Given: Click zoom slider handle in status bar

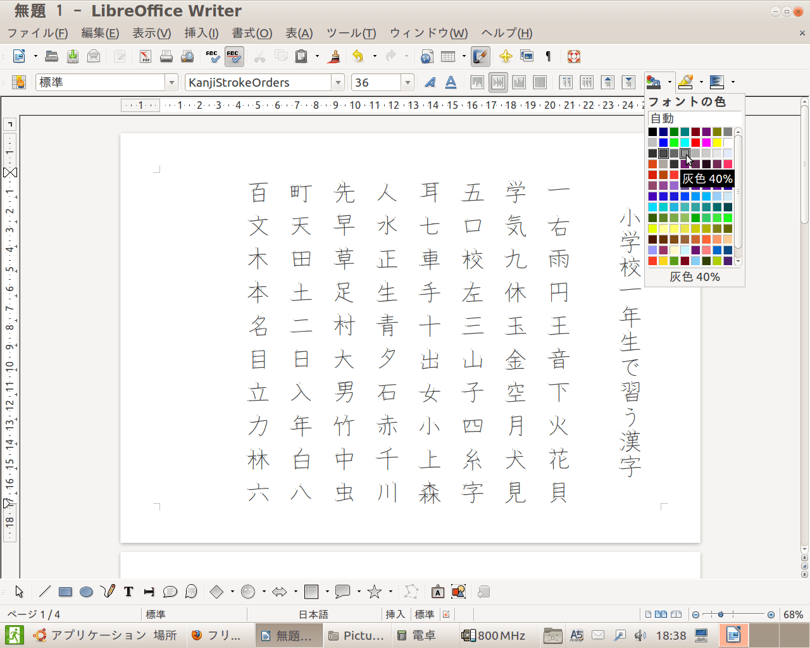Looking at the screenshot, I should 721,614.
